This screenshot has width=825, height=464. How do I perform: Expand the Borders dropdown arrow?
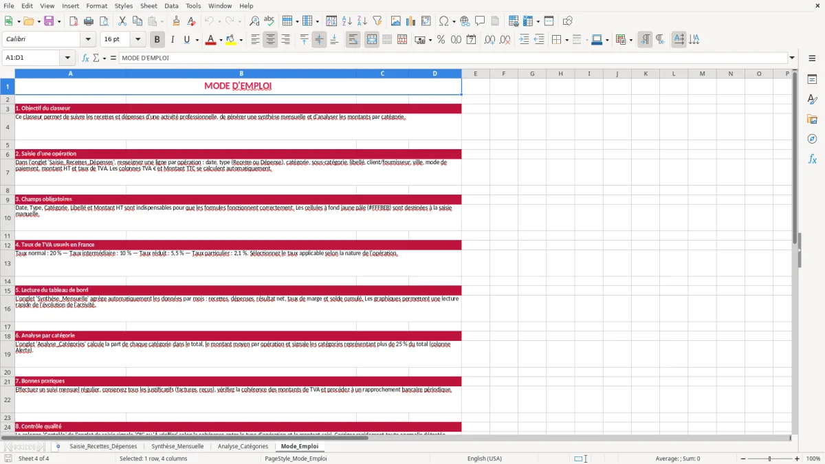tap(566, 40)
